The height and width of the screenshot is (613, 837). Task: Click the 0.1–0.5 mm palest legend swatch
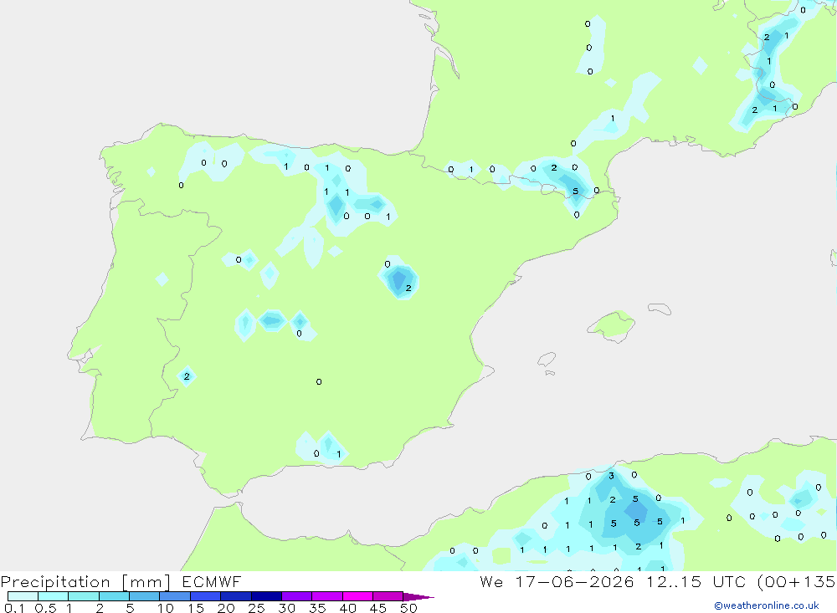coord(23,596)
